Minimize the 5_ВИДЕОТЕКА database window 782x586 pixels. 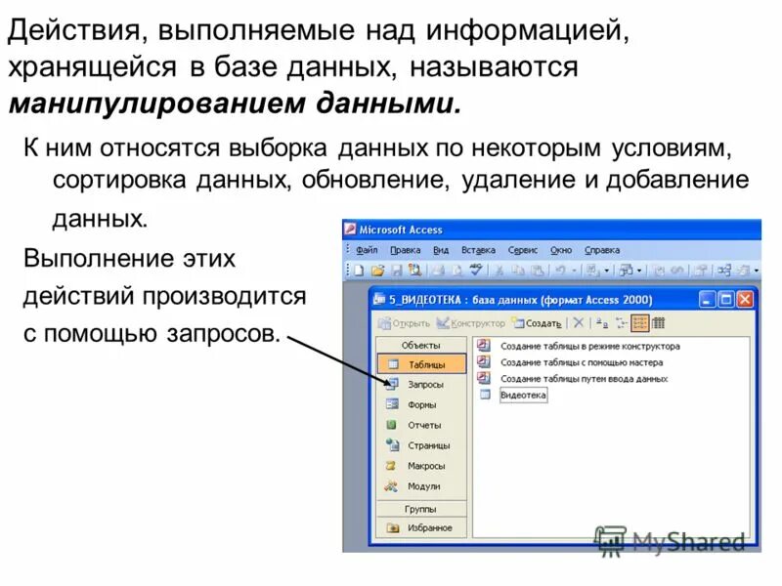[707, 300]
